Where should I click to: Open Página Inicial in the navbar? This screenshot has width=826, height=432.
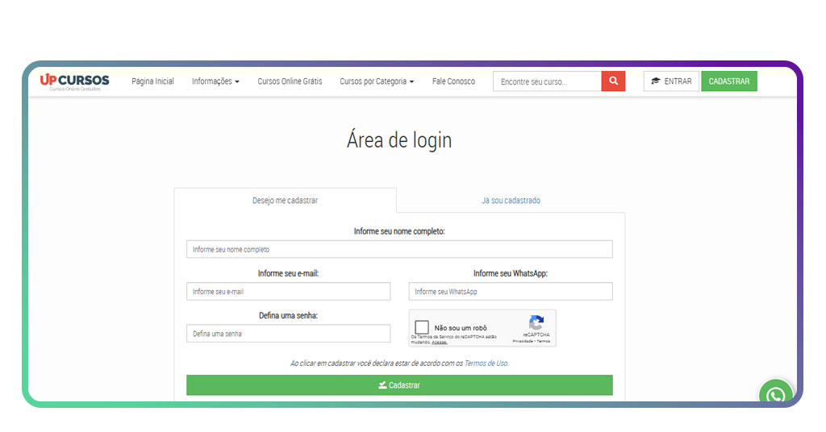point(152,81)
